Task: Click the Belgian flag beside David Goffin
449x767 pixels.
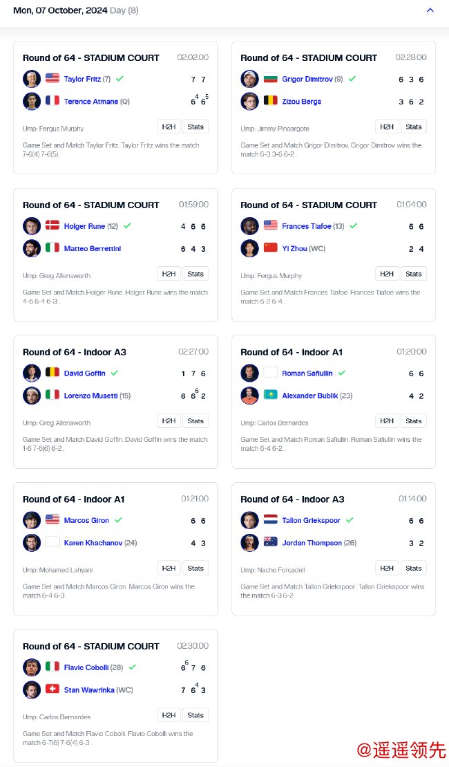Action: pyautogui.click(x=52, y=373)
